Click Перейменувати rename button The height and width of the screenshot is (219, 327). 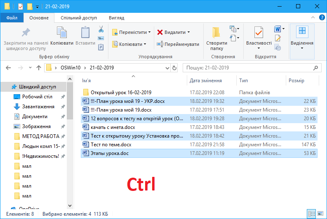[178, 44]
